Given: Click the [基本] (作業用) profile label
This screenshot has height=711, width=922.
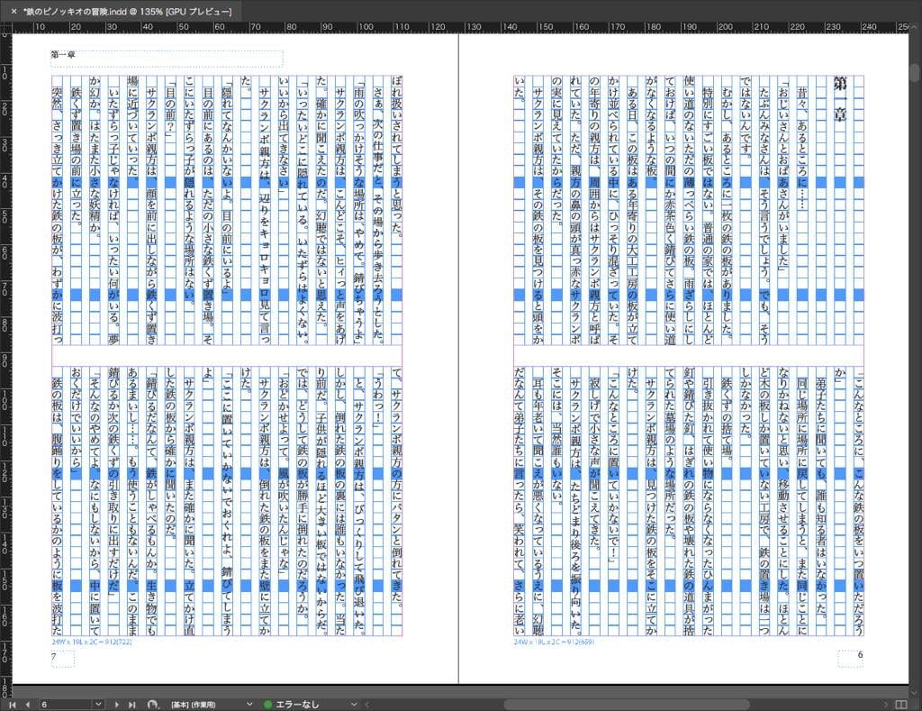Looking at the screenshot, I should 194,705.
